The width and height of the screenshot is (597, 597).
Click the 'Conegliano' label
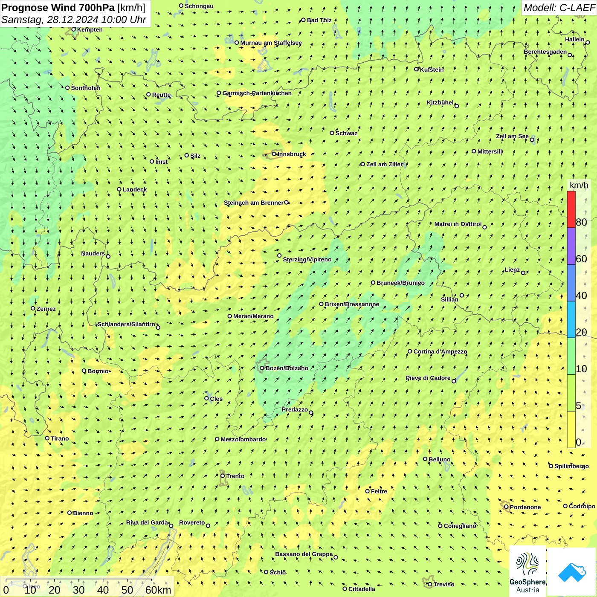pyautogui.click(x=460, y=526)
